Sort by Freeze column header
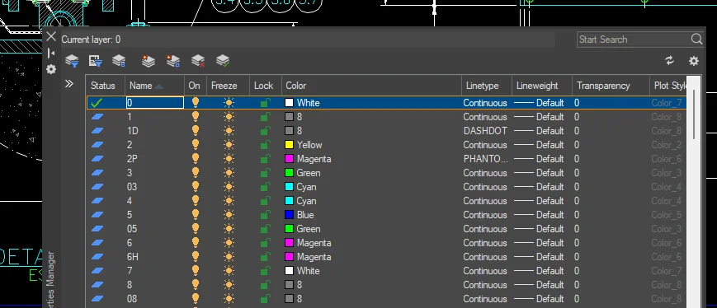The image size is (717, 308). [229, 86]
